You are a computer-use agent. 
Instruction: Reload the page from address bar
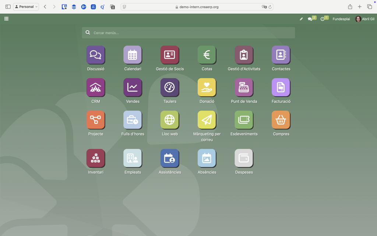tap(270, 7)
